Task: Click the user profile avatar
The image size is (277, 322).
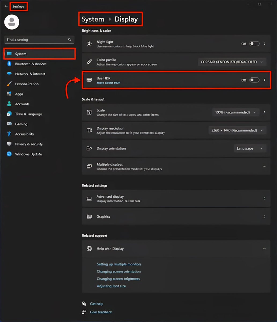Action: point(12,22)
